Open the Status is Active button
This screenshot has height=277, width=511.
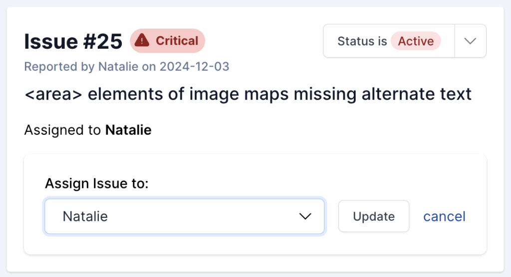coord(389,41)
